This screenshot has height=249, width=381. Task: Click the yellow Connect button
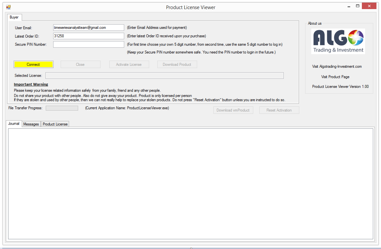[33, 65]
